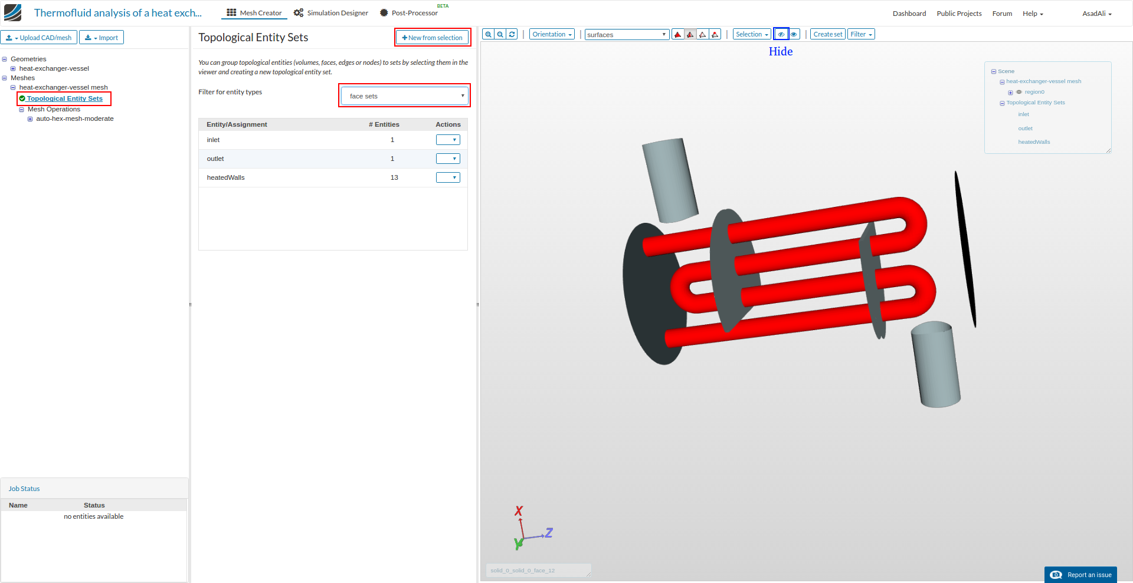This screenshot has width=1133, height=583.
Task: Click the reset viewer icon
Action: tap(511, 34)
